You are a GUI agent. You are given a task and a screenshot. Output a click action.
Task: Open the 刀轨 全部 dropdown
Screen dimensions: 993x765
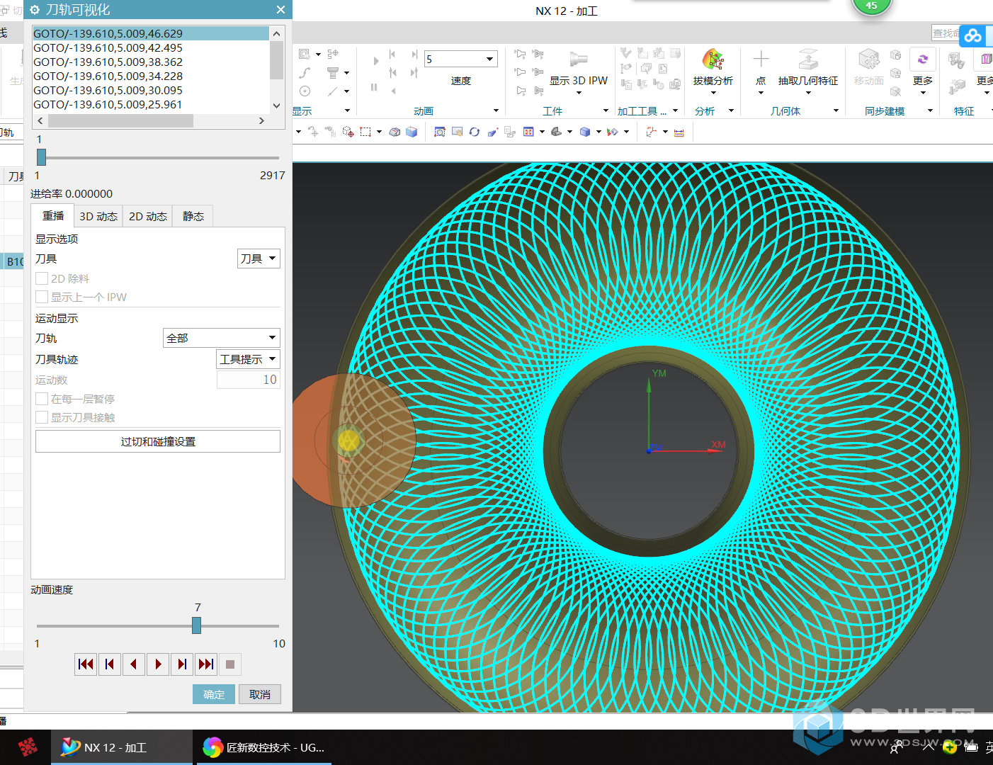pyautogui.click(x=222, y=338)
